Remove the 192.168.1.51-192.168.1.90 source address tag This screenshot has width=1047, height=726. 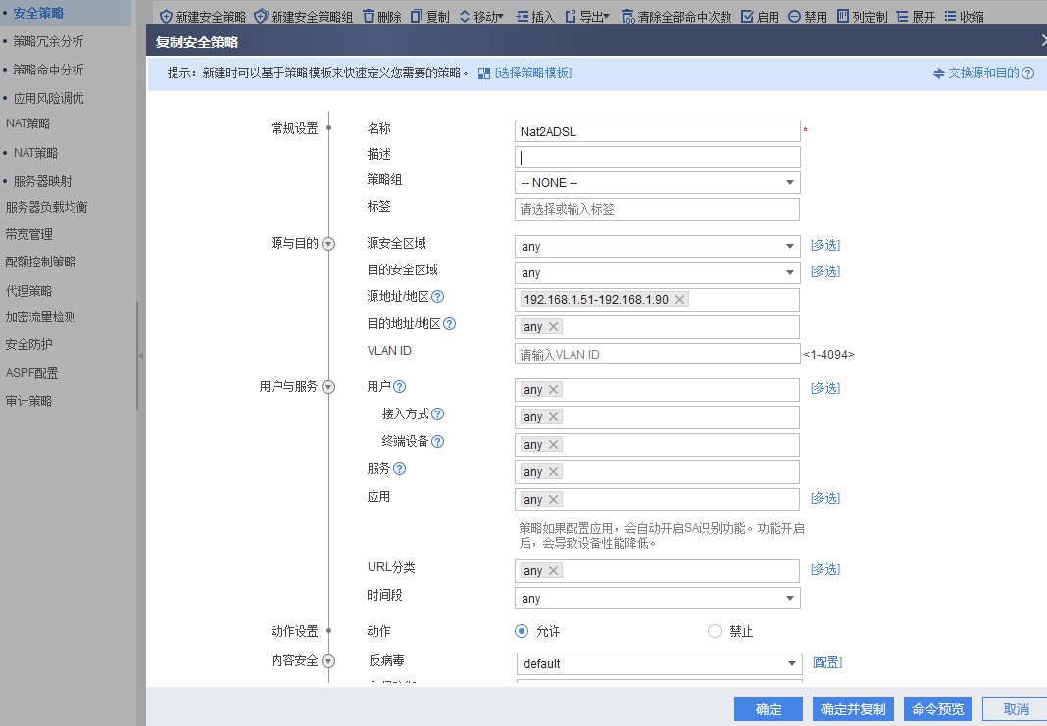(679, 300)
